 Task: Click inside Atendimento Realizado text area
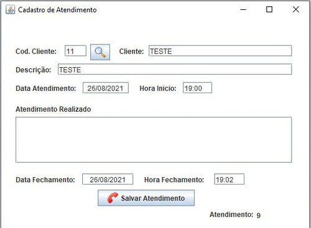[154, 140]
